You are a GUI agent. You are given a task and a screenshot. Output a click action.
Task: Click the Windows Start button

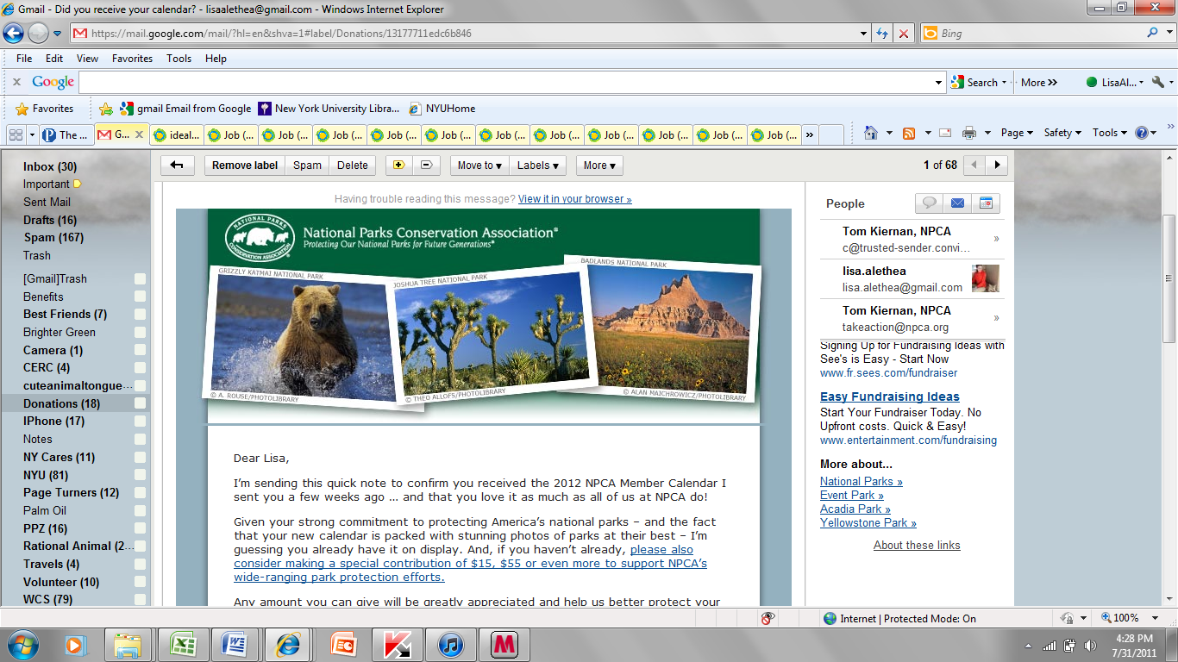(x=22, y=644)
